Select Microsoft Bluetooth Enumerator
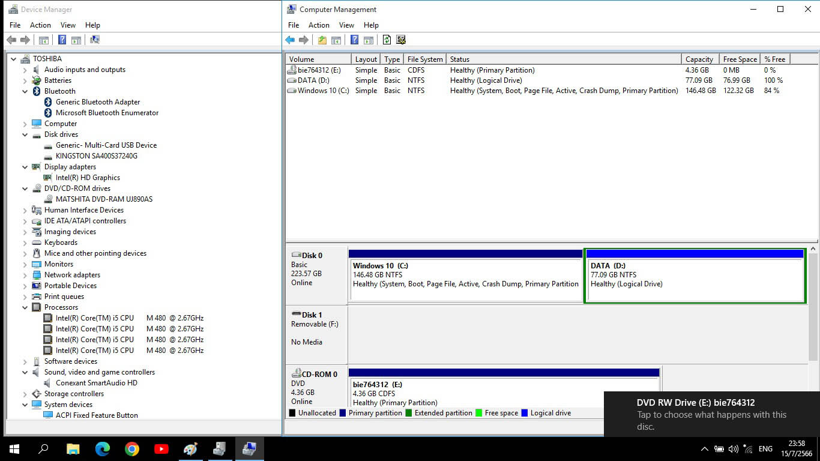This screenshot has height=461, width=820. click(x=107, y=113)
